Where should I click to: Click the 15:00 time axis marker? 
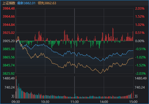click(133, 102)
